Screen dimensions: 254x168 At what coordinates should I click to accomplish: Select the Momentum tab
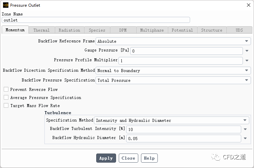coord(15,30)
